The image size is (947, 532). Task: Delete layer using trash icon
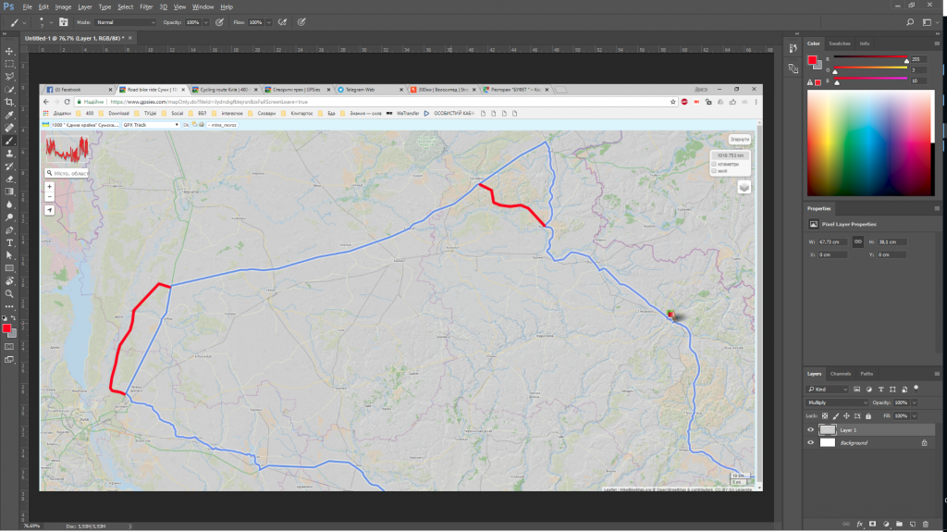(x=925, y=524)
